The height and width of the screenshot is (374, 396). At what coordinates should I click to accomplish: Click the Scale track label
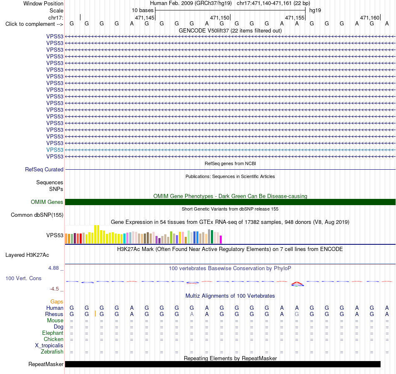(x=56, y=10)
